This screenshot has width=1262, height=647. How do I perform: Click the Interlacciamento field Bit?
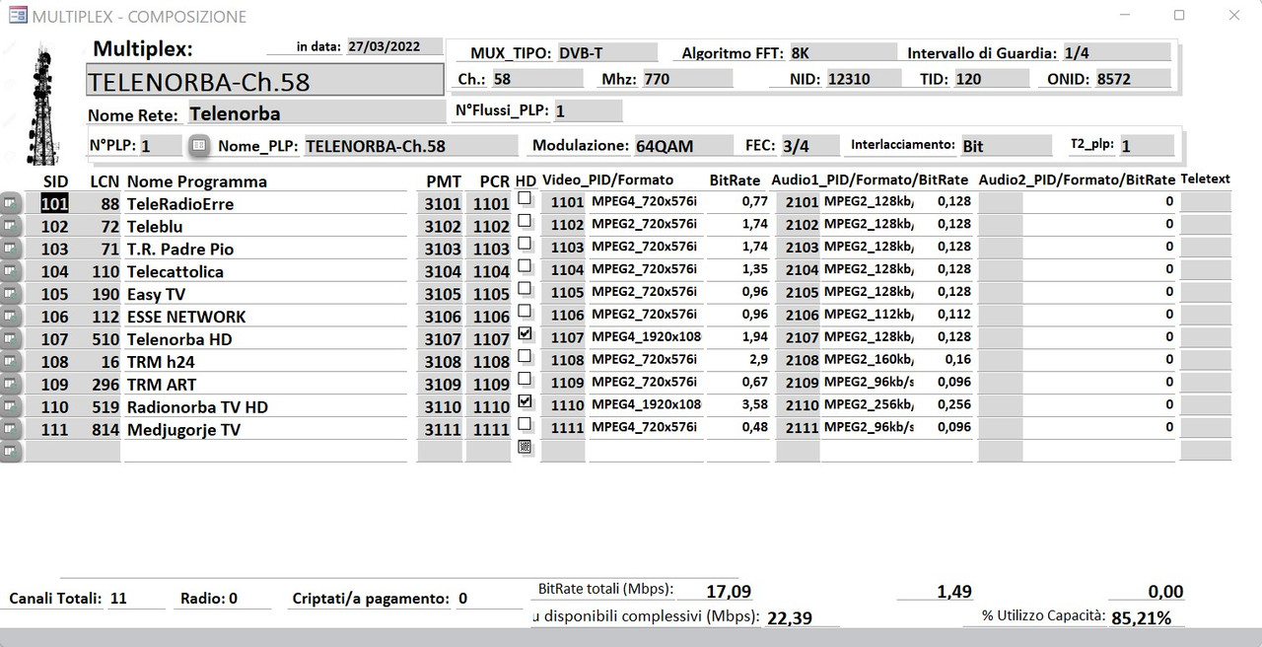[x=1006, y=146]
